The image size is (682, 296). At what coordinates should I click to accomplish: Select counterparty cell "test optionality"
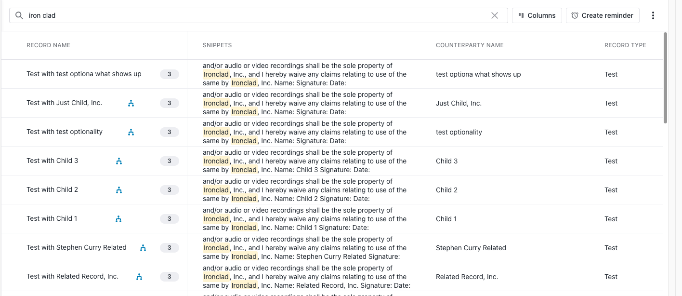pos(459,132)
